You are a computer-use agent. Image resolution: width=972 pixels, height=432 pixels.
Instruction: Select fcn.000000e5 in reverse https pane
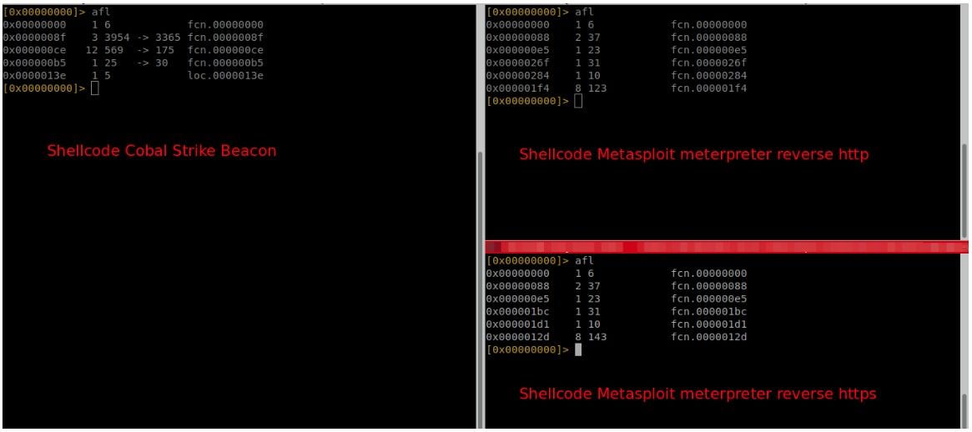709,299
